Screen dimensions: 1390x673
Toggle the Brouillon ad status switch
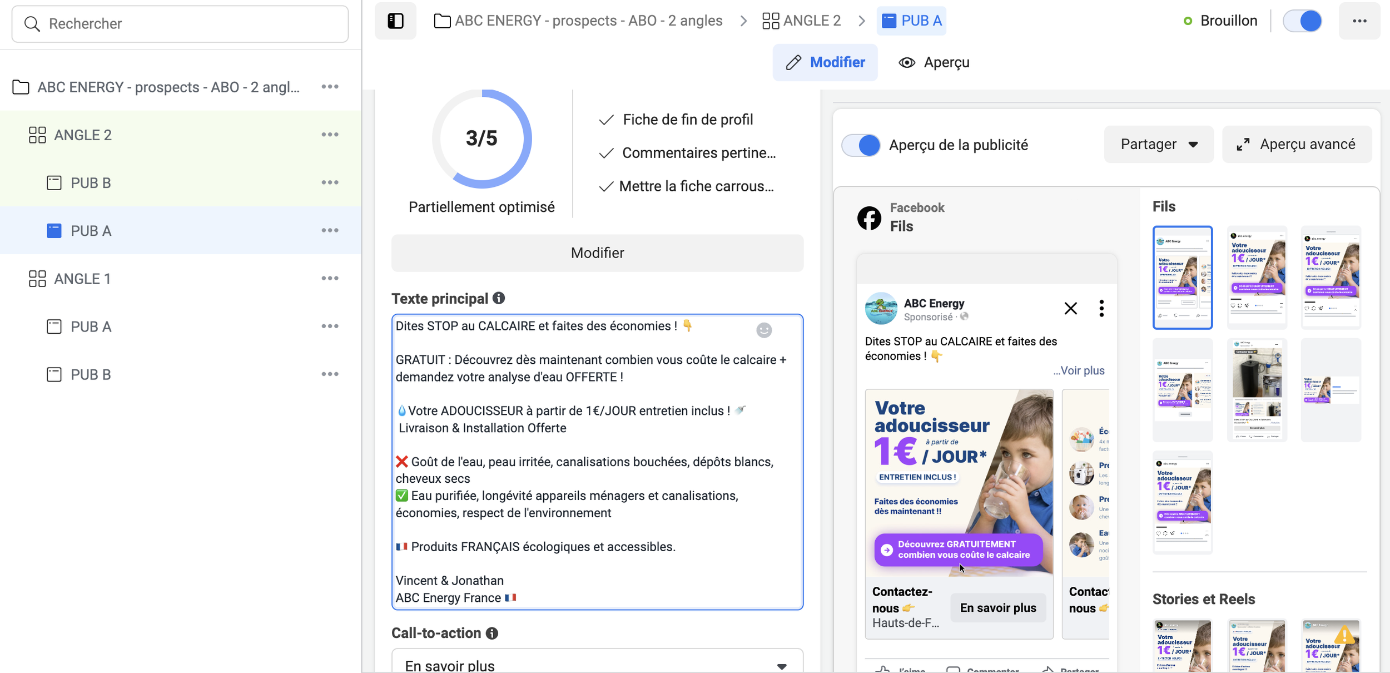[1303, 21]
